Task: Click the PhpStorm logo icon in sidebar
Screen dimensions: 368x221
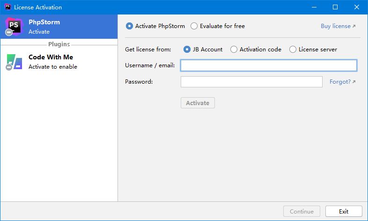Action: click(x=14, y=27)
